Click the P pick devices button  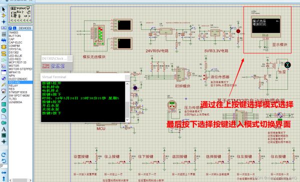(10, 28)
